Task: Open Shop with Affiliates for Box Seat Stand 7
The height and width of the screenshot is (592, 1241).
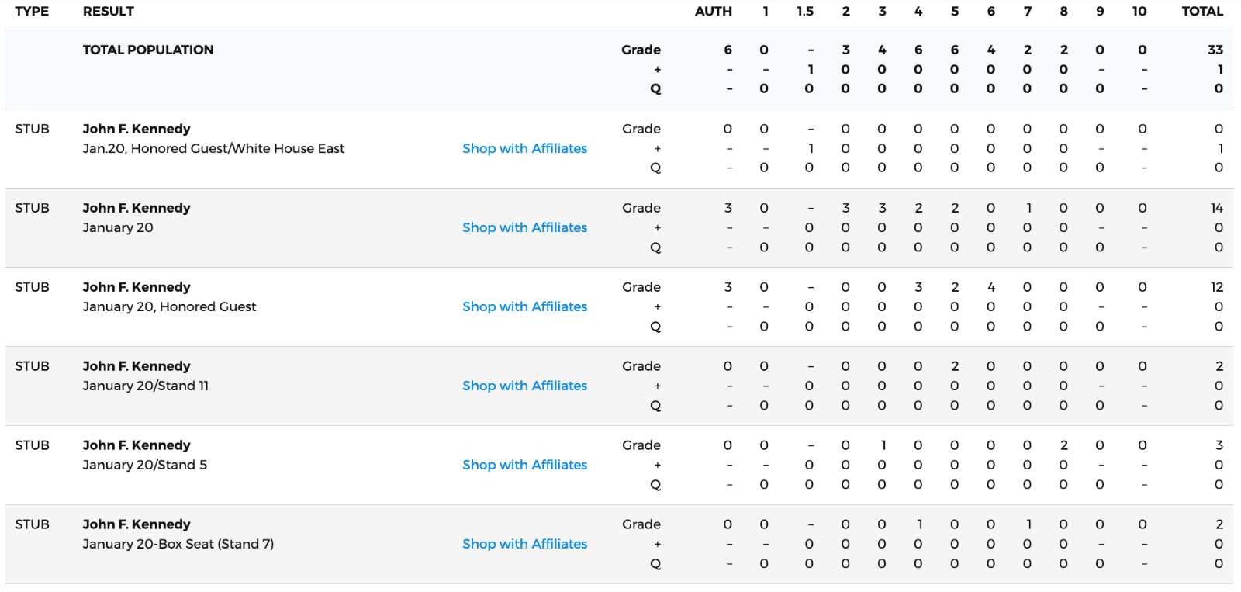Action: coord(524,544)
